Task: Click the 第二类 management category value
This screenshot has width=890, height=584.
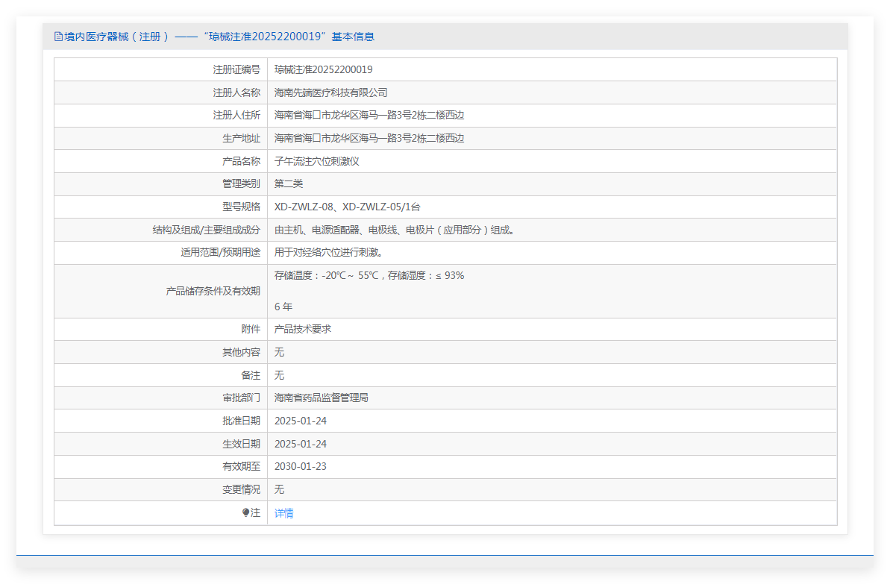Action: click(x=289, y=183)
